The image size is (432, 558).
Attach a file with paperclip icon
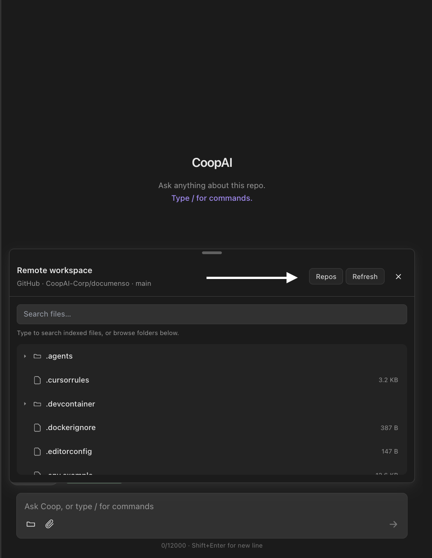pyautogui.click(x=50, y=524)
